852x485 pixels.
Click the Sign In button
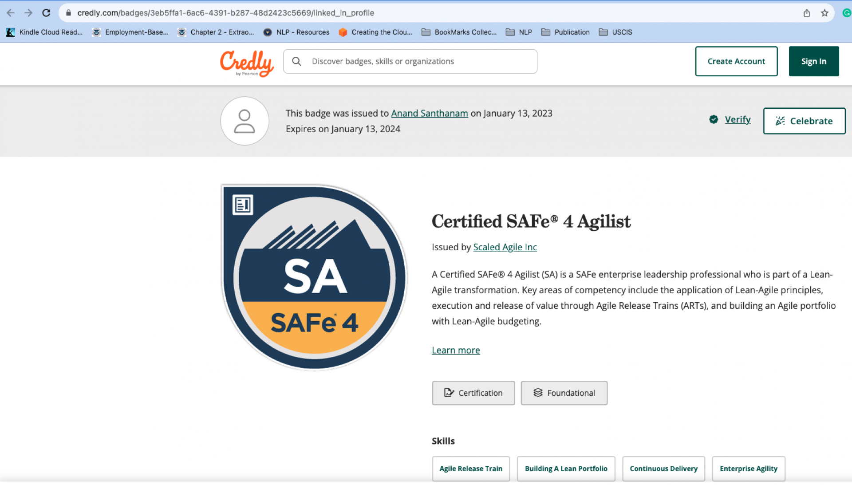[x=813, y=61]
